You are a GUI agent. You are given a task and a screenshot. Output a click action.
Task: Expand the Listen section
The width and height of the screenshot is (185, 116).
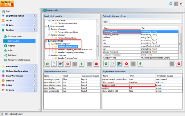(x=34, y=21)
